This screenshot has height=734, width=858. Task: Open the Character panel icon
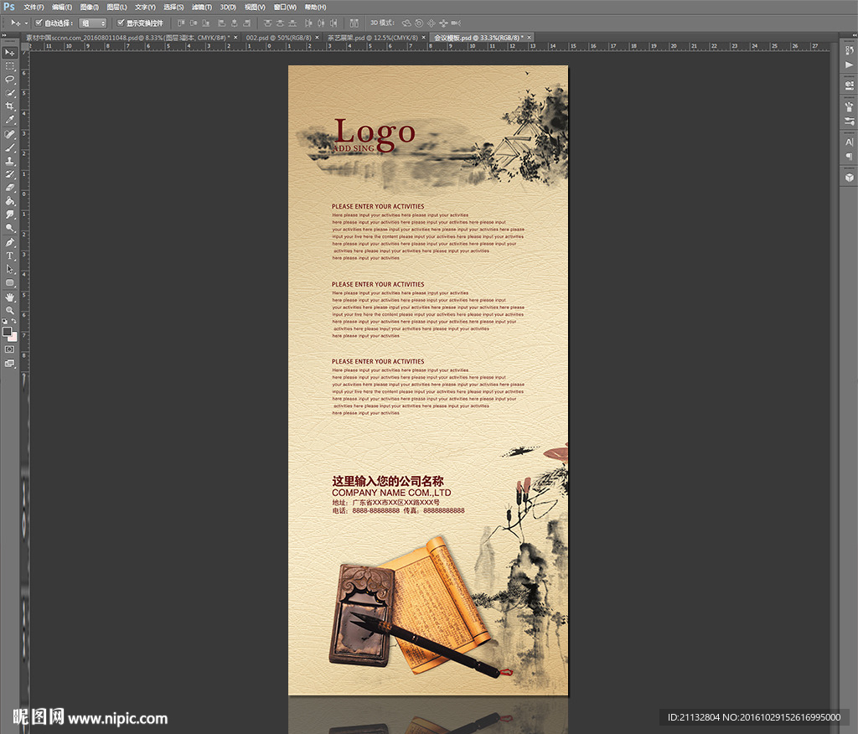click(849, 142)
